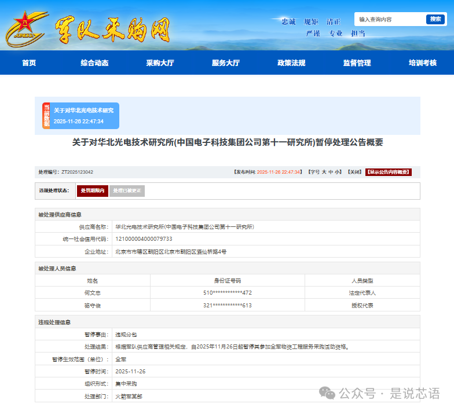454x411 pixels.
Task: Set font size to medium (中)
Action: [x=331, y=172]
